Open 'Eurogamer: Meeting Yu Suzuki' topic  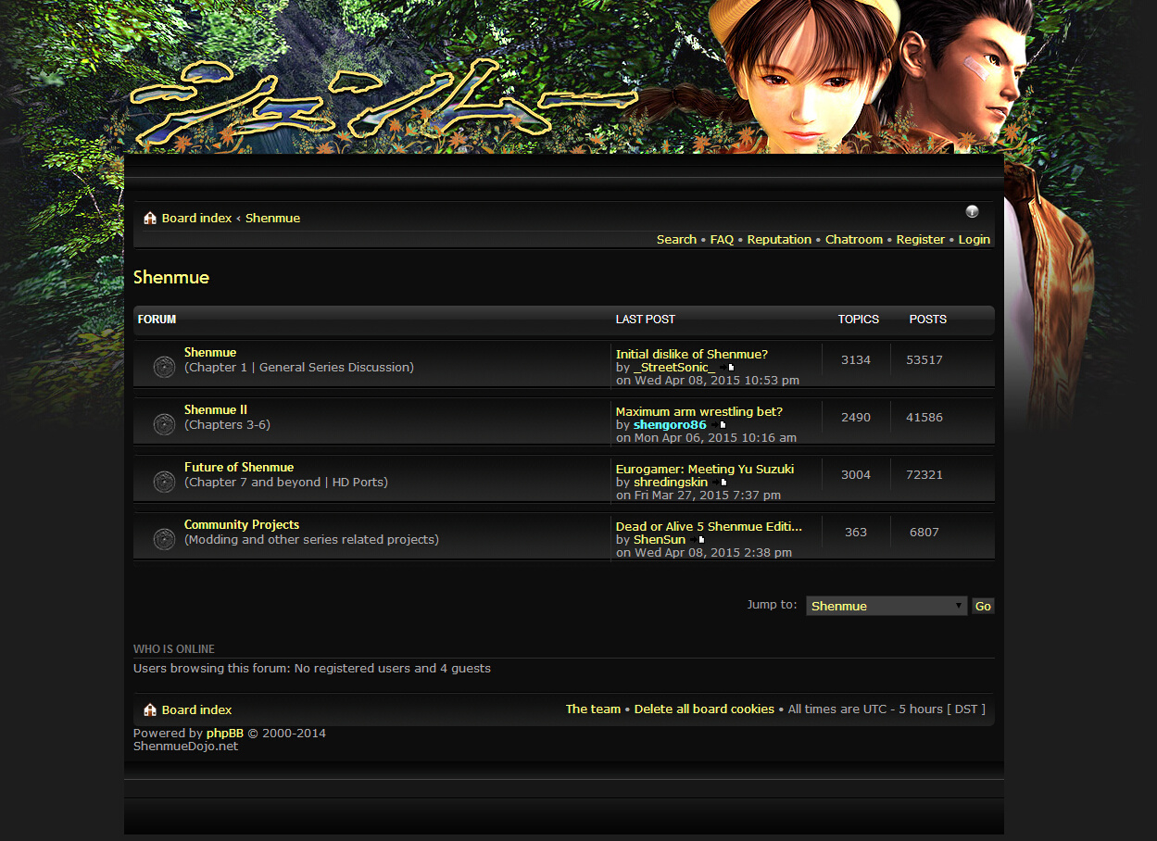(705, 470)
